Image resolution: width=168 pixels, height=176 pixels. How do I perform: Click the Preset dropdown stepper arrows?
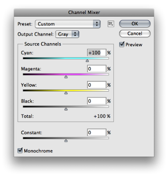point(97,24)
